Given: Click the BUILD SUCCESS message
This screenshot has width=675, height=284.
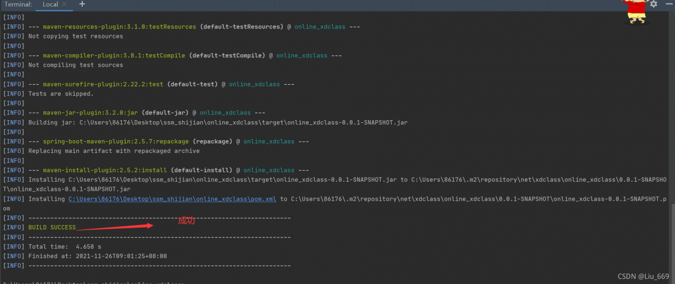Looking at the screenshot, I should 52,228.
